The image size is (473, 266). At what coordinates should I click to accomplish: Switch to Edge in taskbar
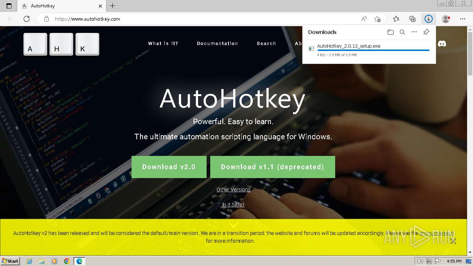point(79,261)
